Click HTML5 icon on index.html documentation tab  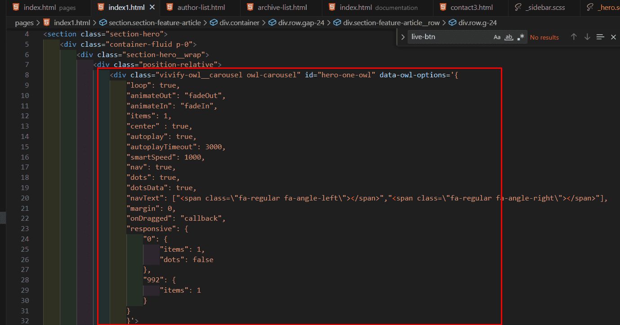tap(332, 7)
